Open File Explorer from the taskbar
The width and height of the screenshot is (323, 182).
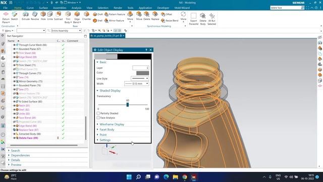click(x=175, y=177)
